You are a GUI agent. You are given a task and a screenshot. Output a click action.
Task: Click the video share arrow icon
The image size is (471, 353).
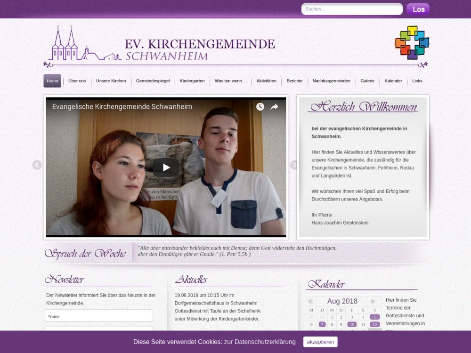tap(274, 106)
